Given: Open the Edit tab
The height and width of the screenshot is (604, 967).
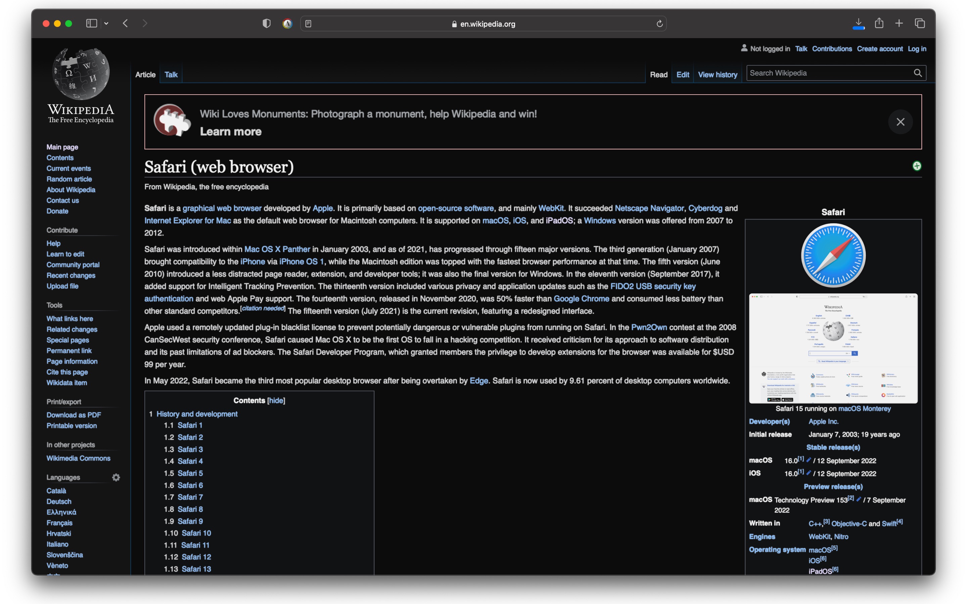Looking at the screenshot, I should point(683,75).
